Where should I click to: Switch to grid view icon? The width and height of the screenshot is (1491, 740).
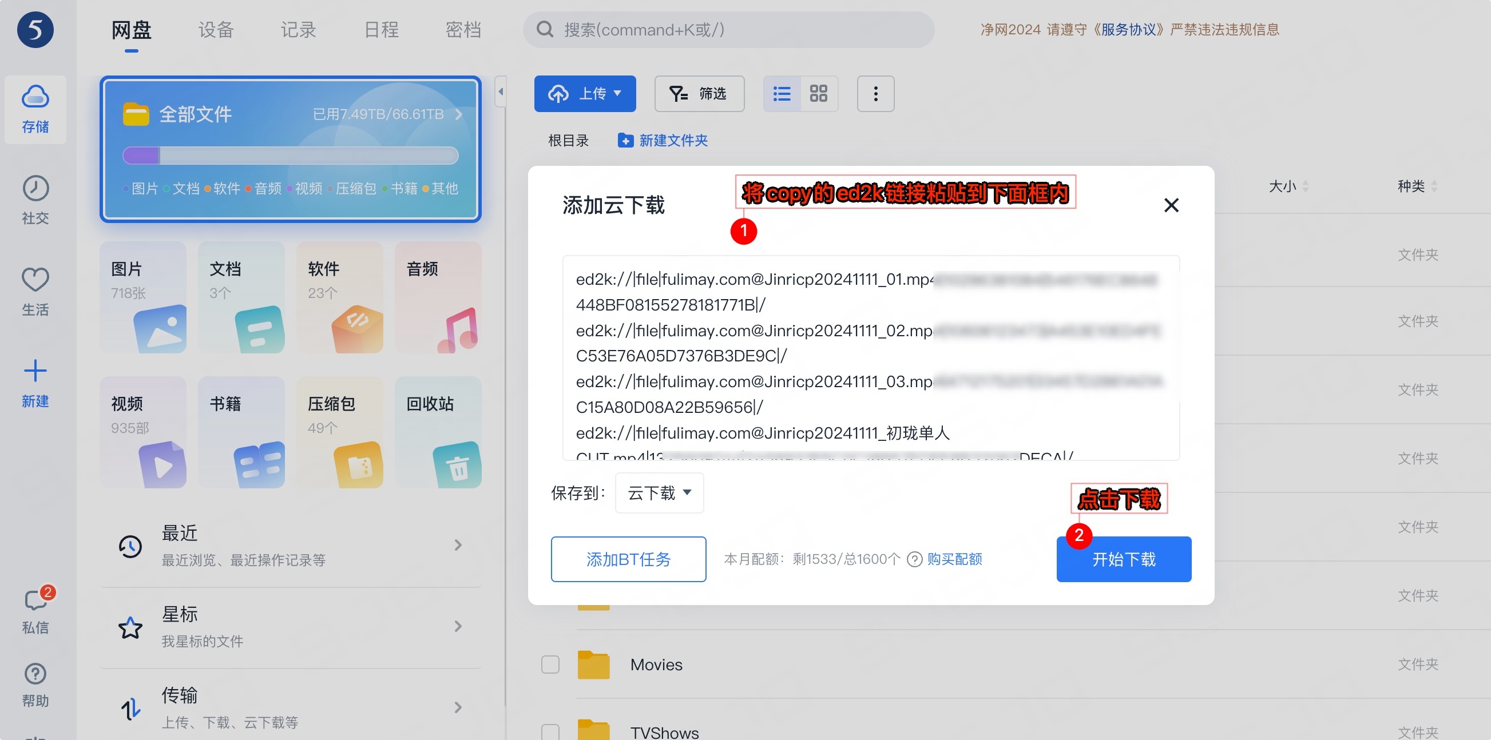point(818,94)
